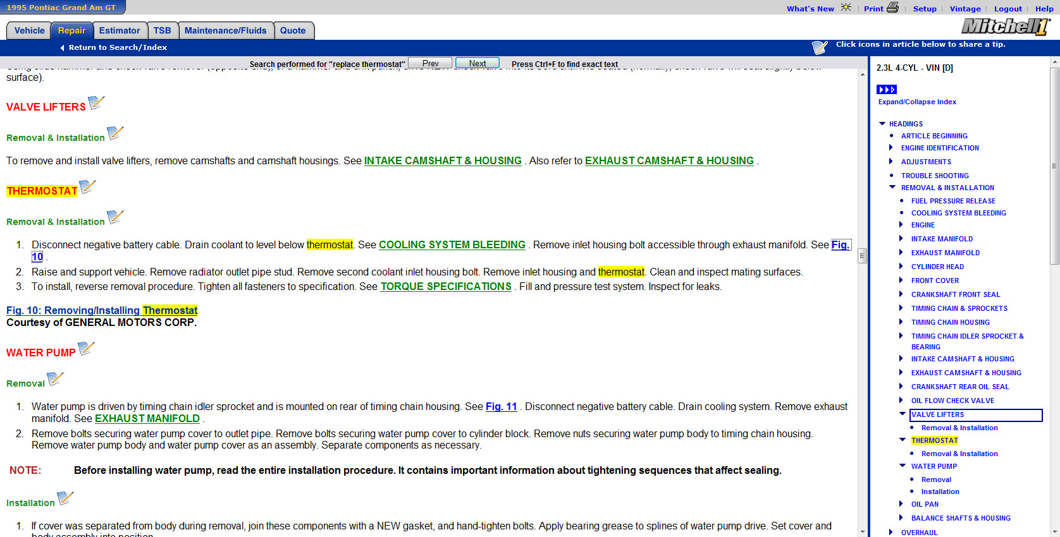
Task: Click the Next search result button
Action: coord(478,63)
